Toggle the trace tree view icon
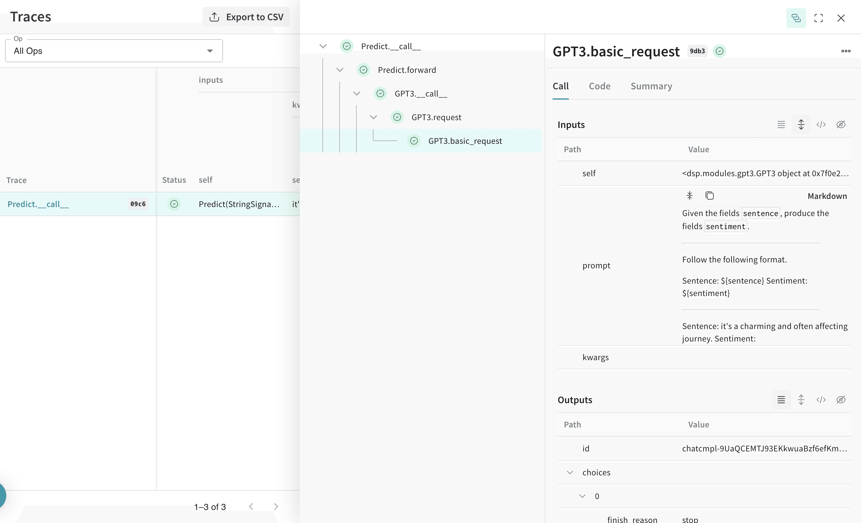The width and height of the screenshot is (861, 523). tap(796, 18)
